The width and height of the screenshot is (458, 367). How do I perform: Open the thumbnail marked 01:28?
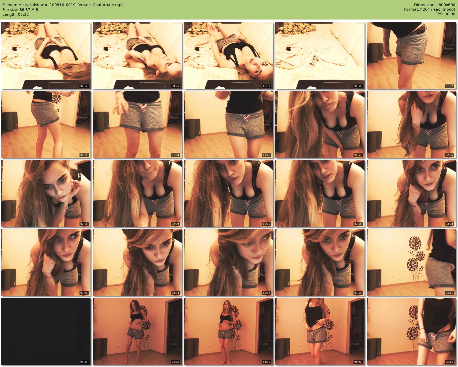(x=137, y=125)
